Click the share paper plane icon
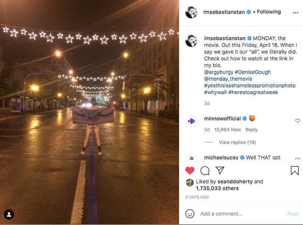Viewport: 303px width, 225px height. pyautogui.click(x=220, y=170)
